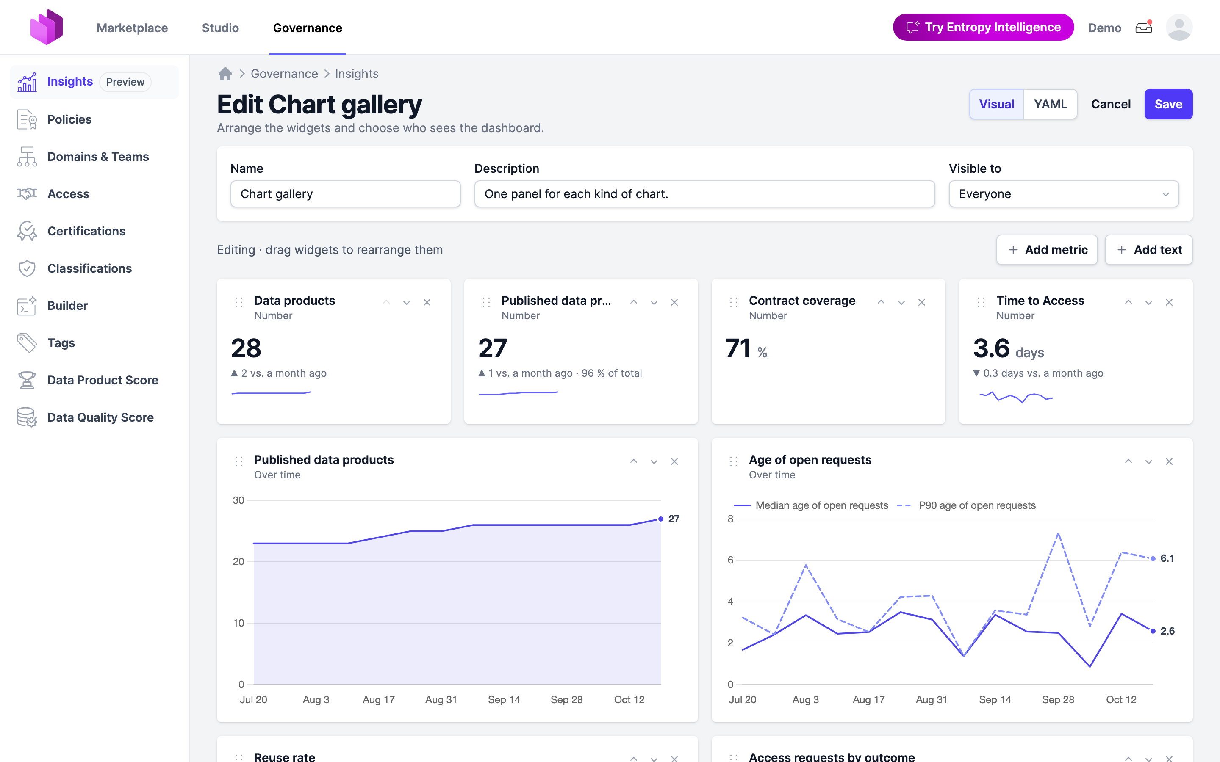The width and height of the screenshot is (1220, 762).
Task: Grab the Data products drag handle
Action: (239, 302)
